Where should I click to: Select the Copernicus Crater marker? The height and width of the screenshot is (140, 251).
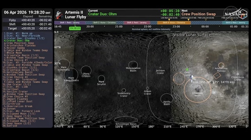click(238, 74)
